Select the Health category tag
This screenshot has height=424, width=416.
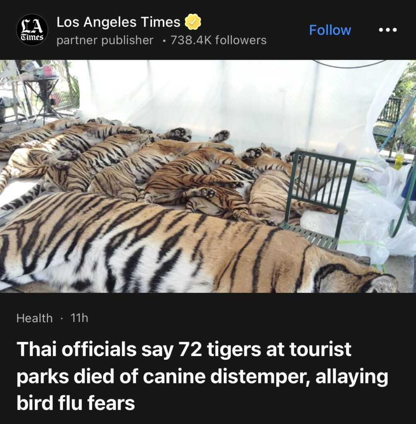(34, 318)
